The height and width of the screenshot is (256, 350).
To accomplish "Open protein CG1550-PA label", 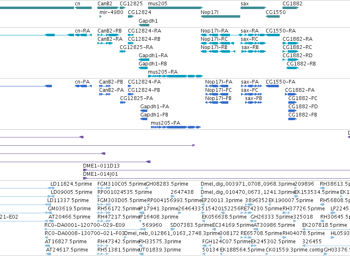I will click(280, 82).
